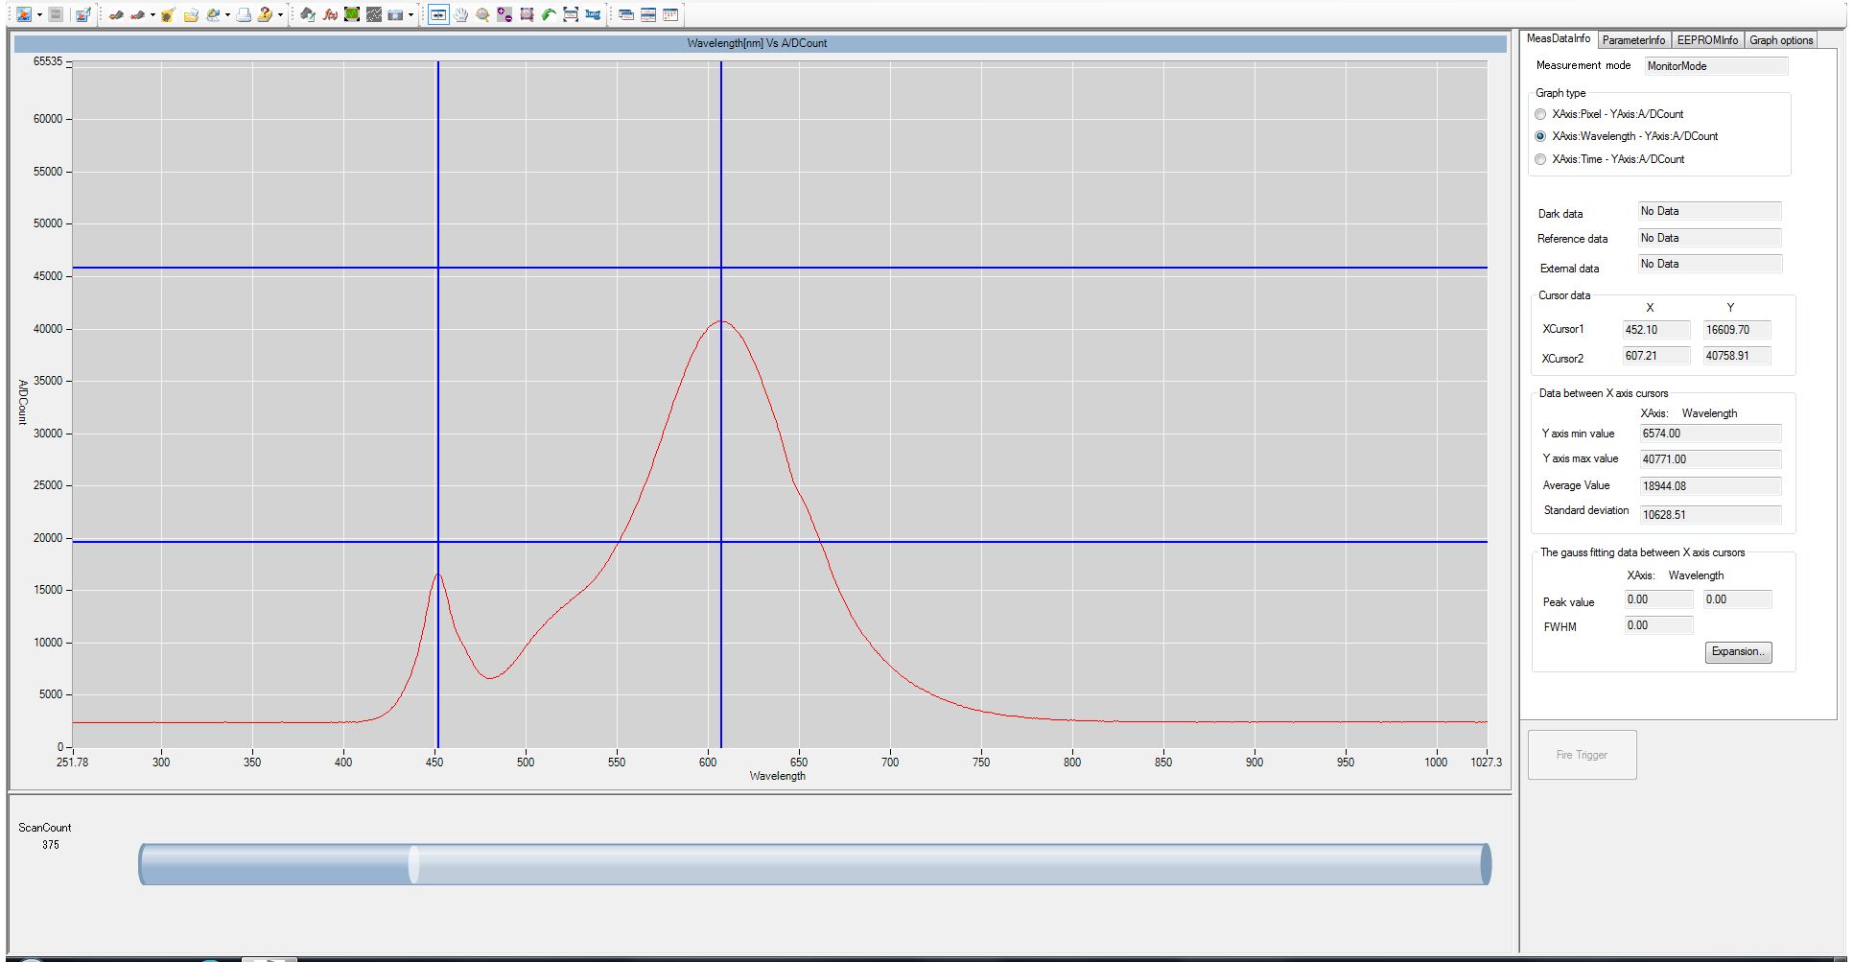1853x962 pixels.
Task: Click the cascade windows icon
Action: [625, 14]
